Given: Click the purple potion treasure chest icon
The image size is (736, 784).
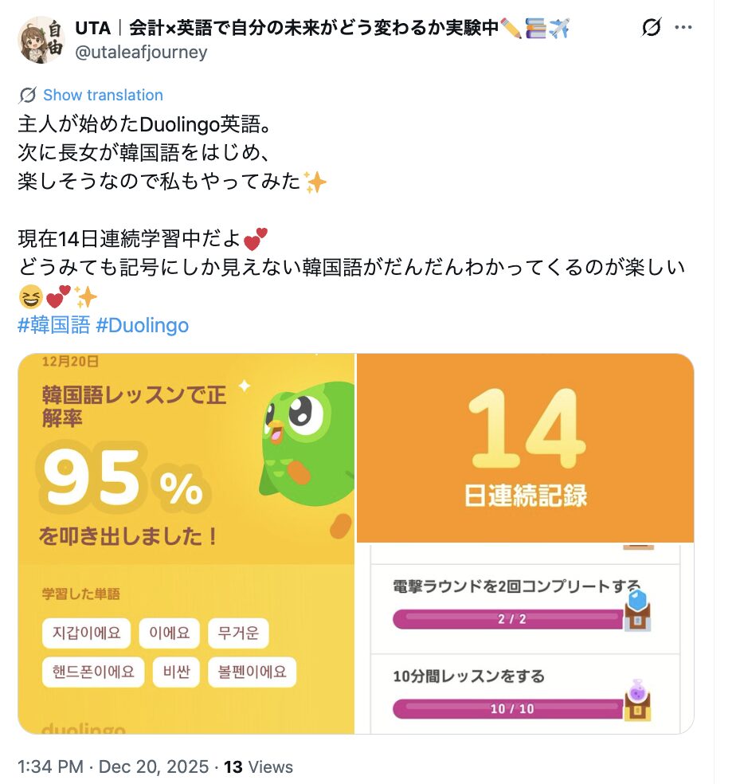Looking at the screenshot, I should click(x=637, y=701).
